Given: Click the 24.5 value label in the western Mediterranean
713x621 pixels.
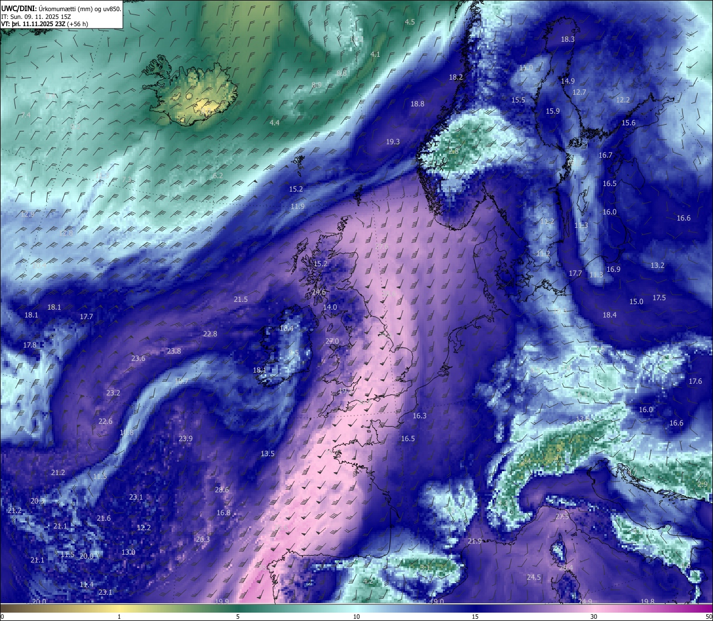Looking at the screenshot, I should pos(534,578).
